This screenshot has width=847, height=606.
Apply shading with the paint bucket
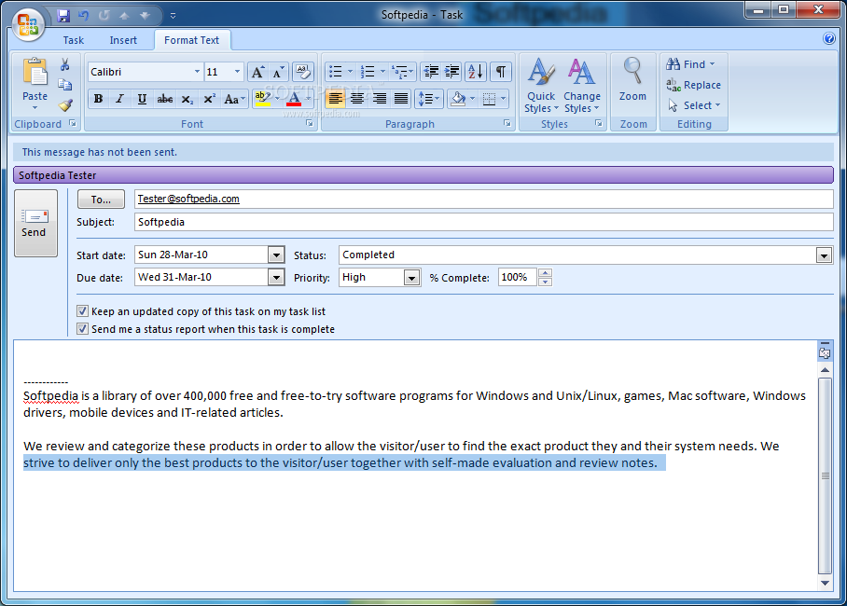click(458, 99)
